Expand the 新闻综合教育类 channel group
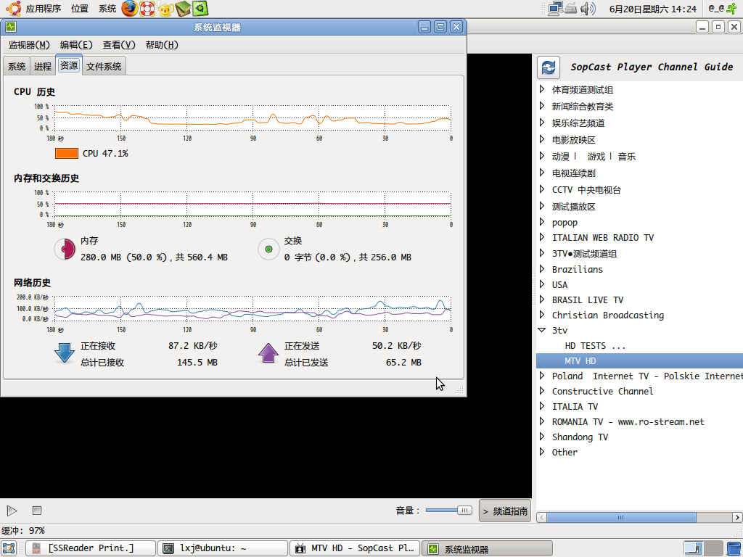 542,105
